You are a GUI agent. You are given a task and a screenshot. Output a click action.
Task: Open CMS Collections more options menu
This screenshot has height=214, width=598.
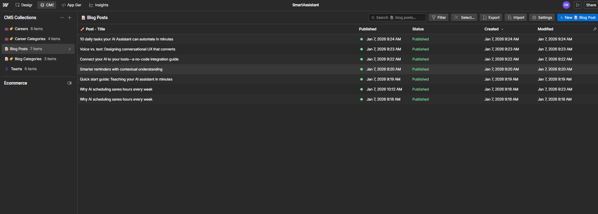(62, 18)
